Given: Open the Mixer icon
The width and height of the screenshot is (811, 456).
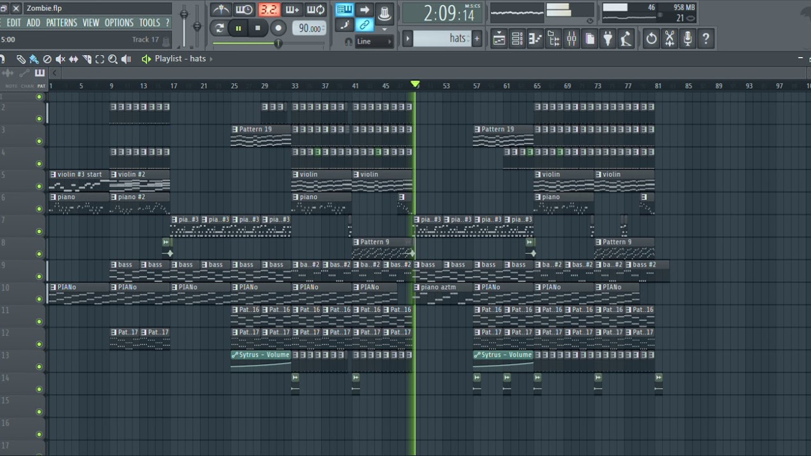Looking at the screenshot, I should coord(572,39).
